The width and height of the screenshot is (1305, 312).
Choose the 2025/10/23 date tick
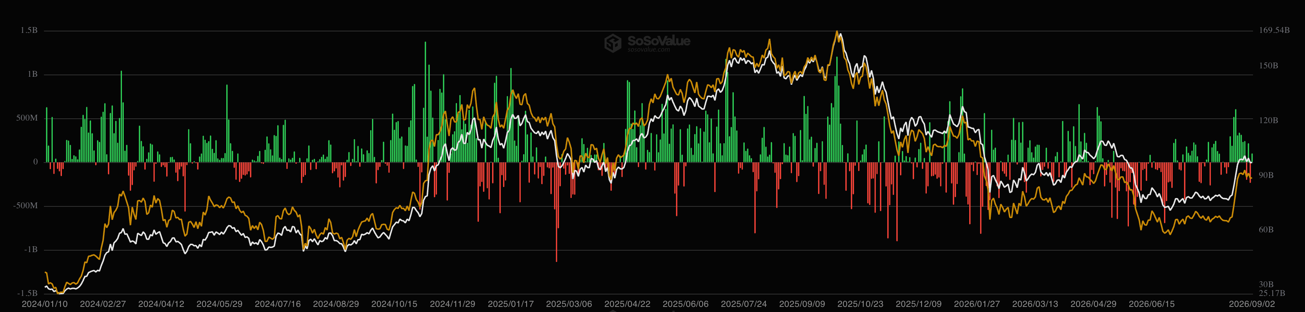click(x=860, y=304)
